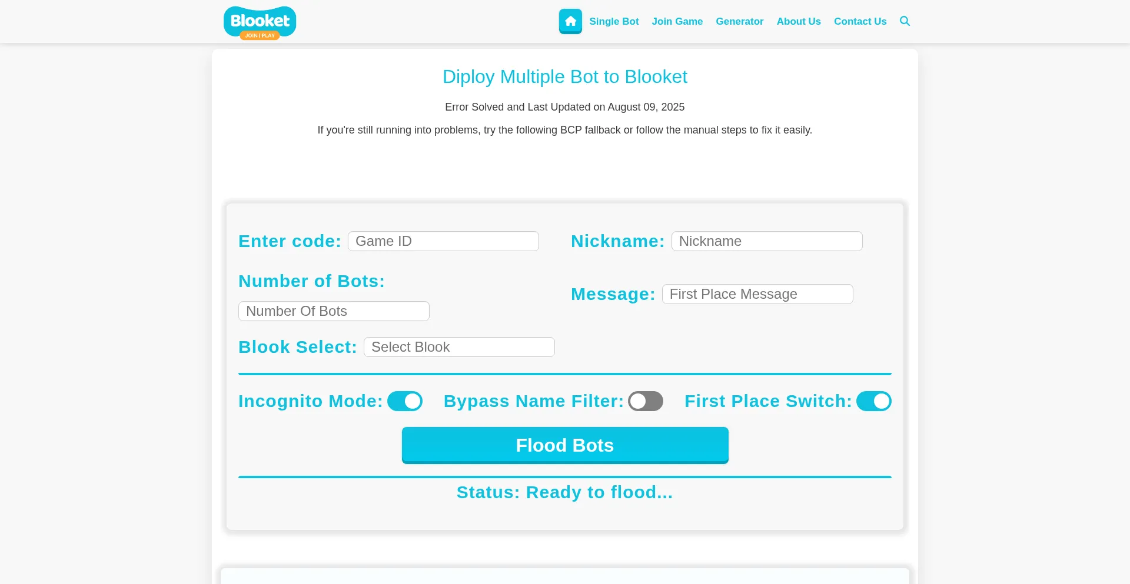Open the Generator nav link
This screenshot has width=1130, height=584.
pos(739,21)
